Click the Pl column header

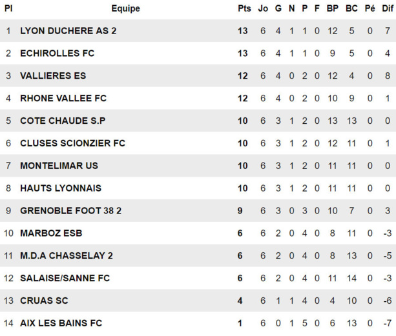coord(8,8)
